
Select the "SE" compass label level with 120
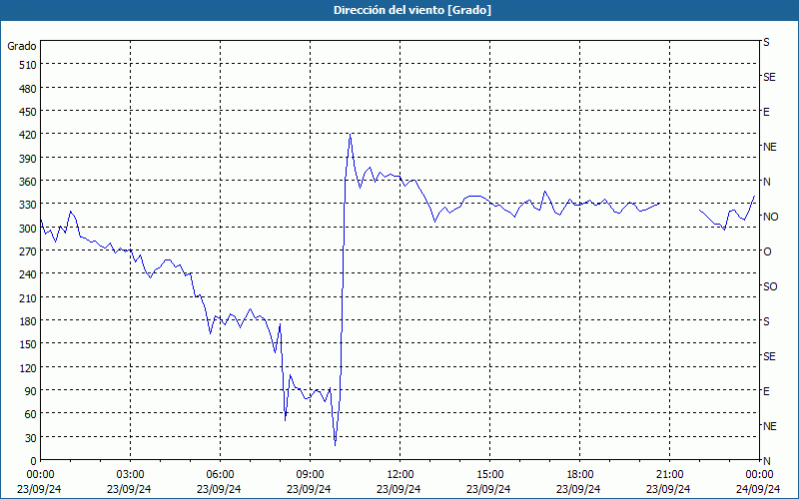(769, 356)
